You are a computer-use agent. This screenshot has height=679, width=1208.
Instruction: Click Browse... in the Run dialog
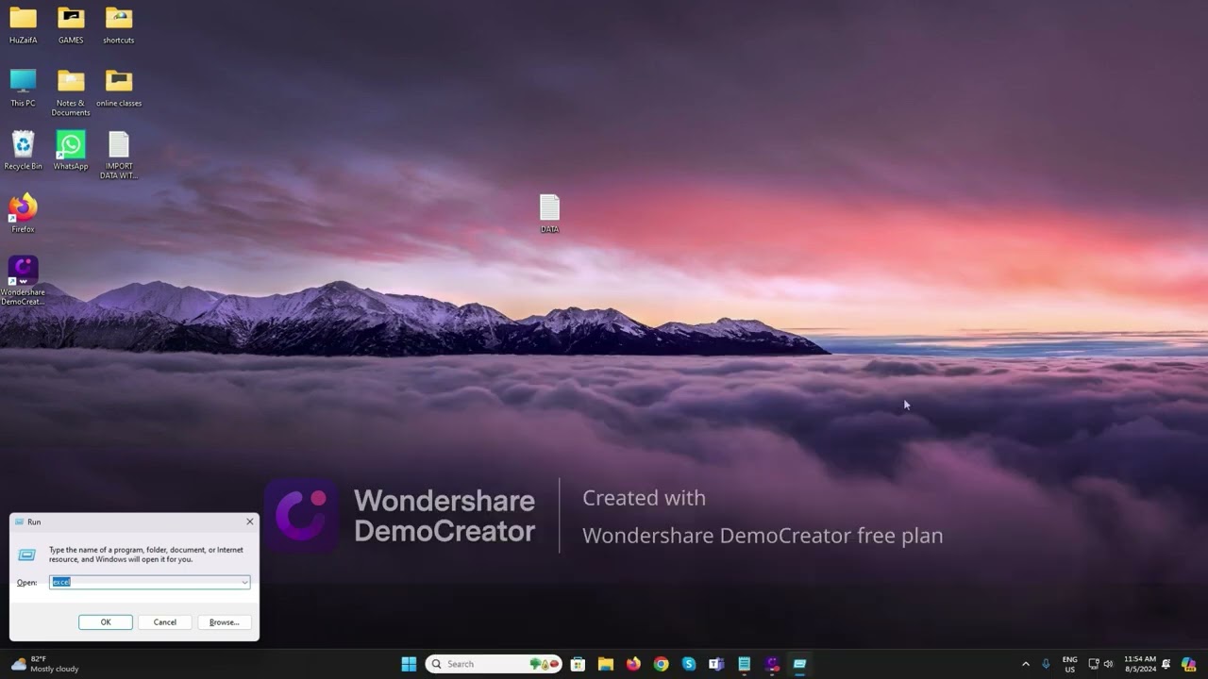pos(225,622)
